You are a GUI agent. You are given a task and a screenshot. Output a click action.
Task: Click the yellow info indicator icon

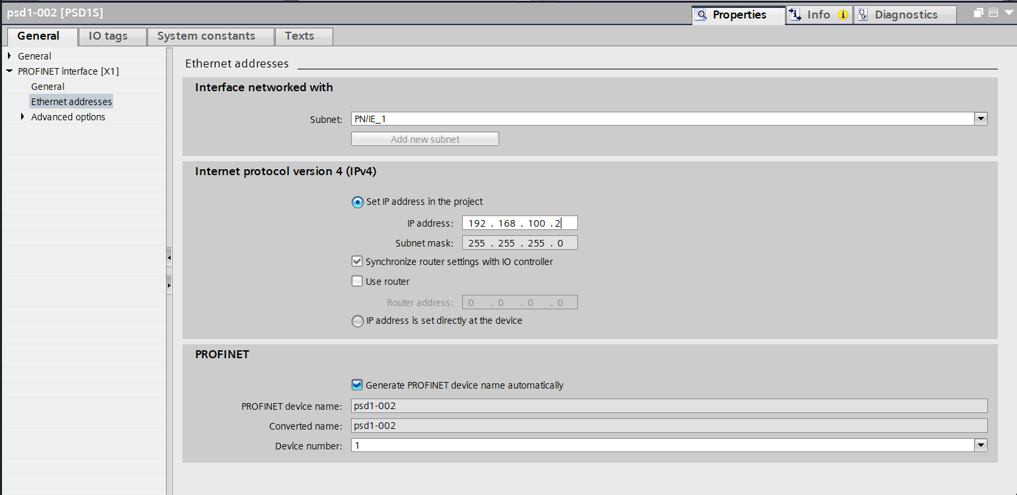coord(842,15)
